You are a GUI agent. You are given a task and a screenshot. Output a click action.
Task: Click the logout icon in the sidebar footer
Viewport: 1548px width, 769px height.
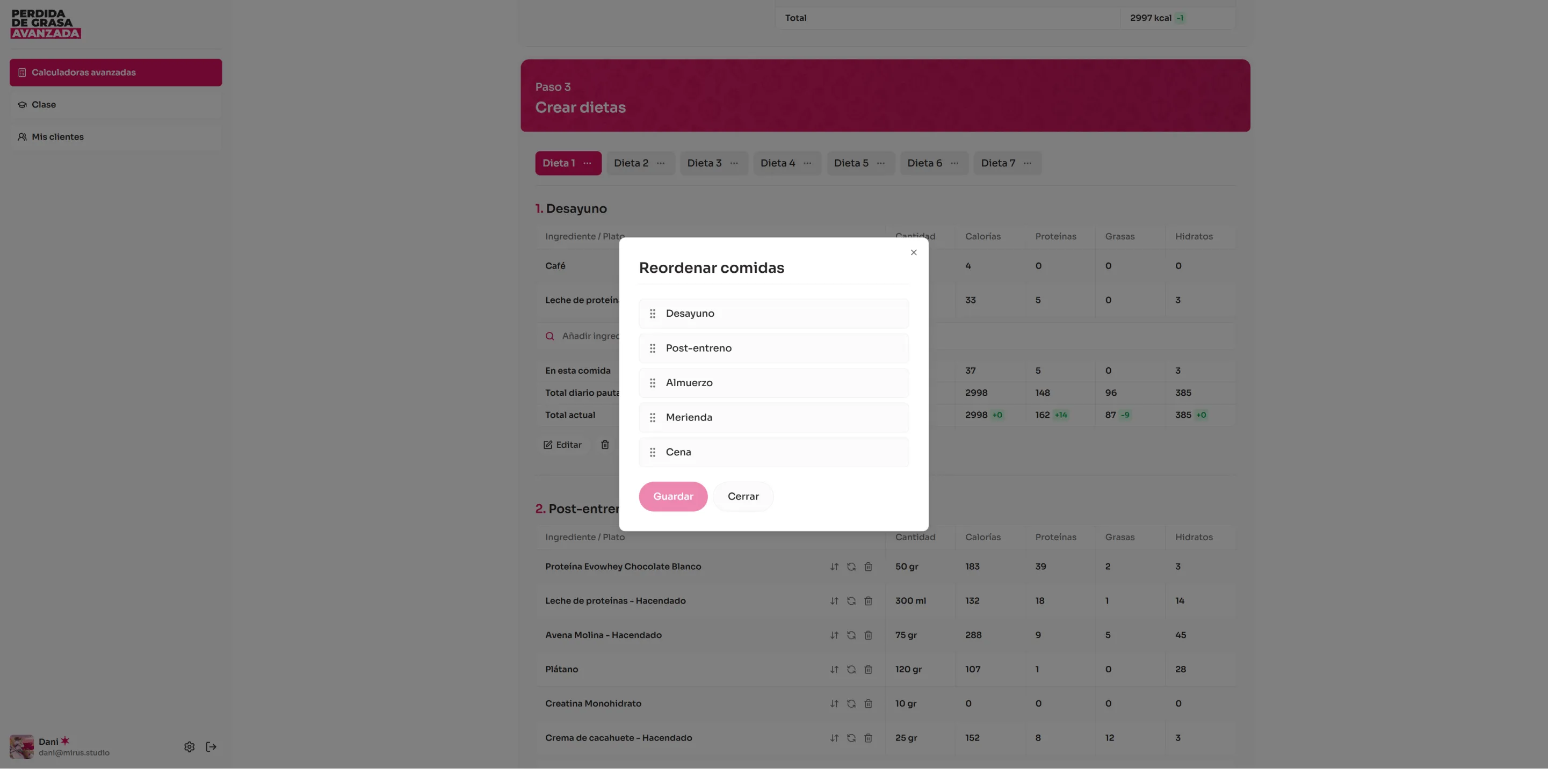click(211, 747)
